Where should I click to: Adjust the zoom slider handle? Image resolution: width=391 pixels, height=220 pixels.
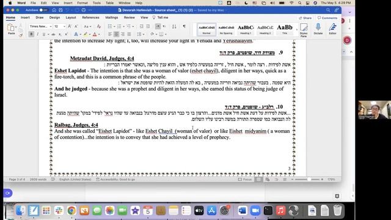point(309,179)
